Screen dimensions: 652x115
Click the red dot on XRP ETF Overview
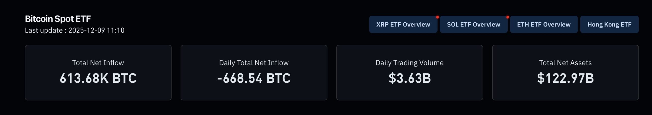437,17
